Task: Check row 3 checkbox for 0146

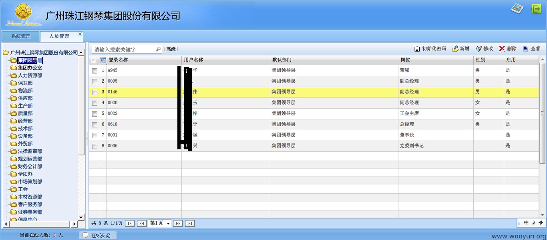Action: 95,92
